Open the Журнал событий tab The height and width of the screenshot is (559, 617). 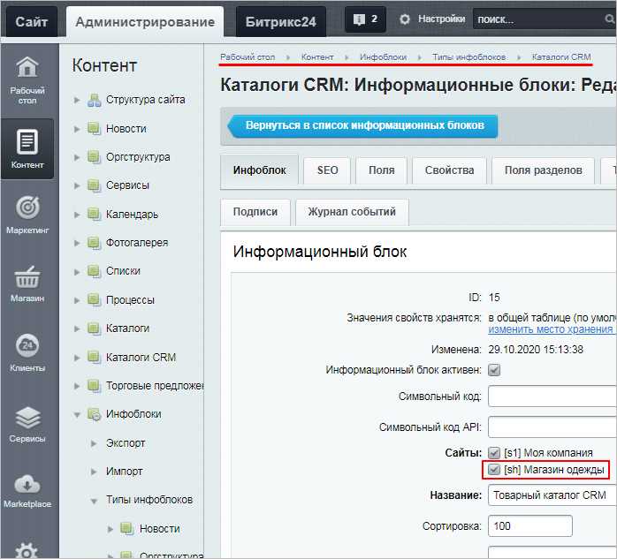click(352, 212)
